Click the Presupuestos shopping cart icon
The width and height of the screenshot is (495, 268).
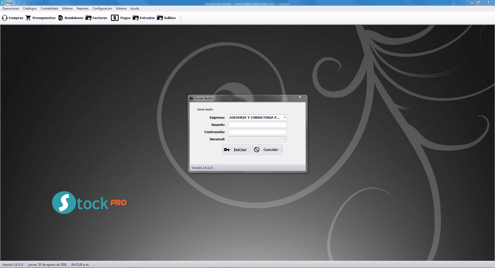[x=28, y=18]
